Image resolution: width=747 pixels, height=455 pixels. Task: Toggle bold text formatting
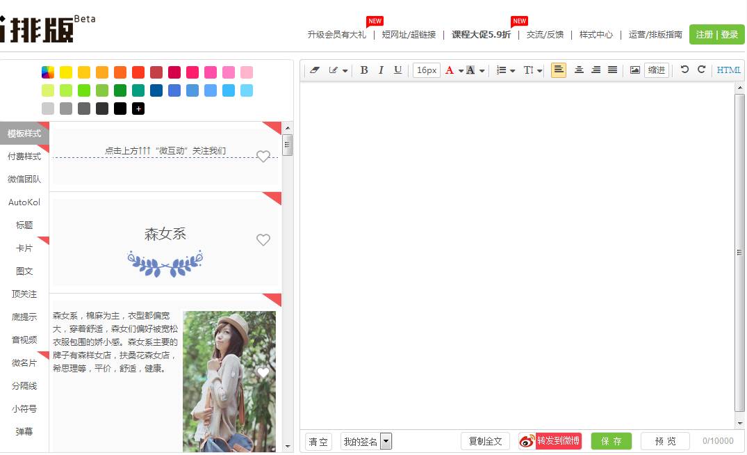(363, 70)
